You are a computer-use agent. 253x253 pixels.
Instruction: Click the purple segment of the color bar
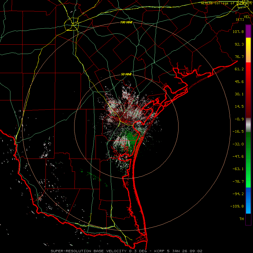(x=248, y=31)
